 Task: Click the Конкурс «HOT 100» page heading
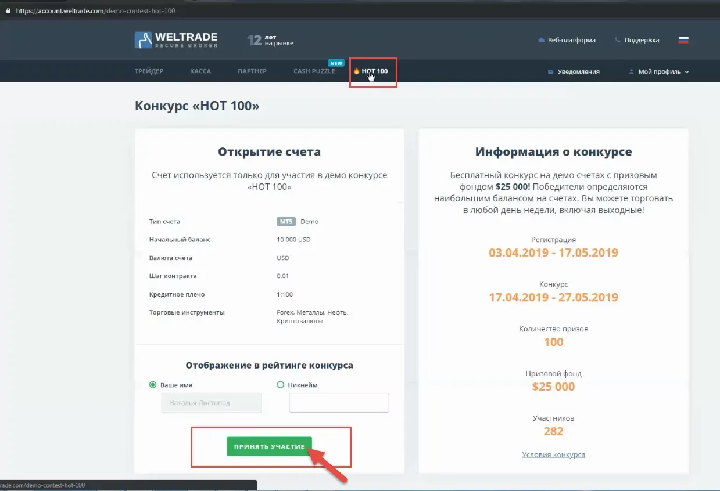[197, 106]
